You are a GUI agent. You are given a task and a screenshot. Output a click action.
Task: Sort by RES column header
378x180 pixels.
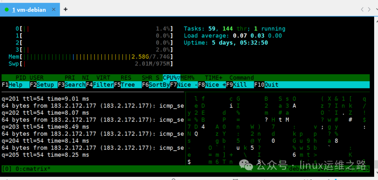(x=126, y=78)
